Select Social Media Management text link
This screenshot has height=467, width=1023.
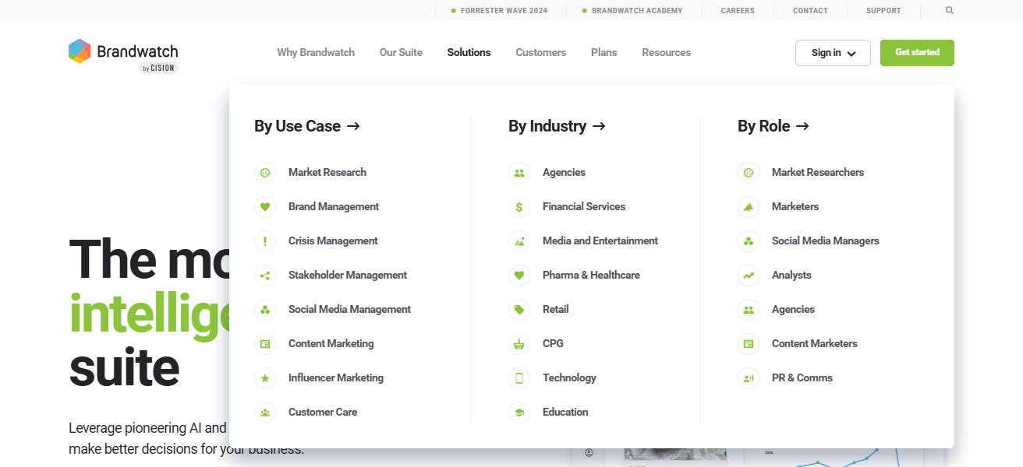pyautogui.click(x=349, y=310)
